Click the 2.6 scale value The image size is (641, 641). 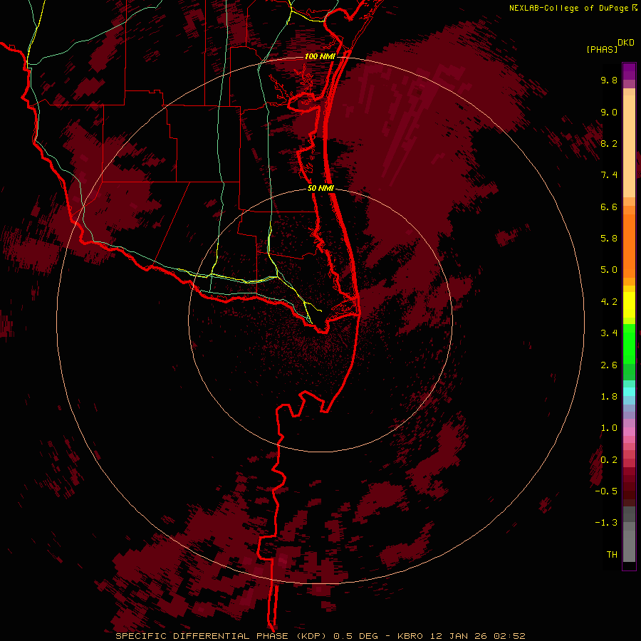pyautogui.click(x=609, y=365)
